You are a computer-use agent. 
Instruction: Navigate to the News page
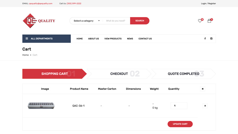[x=130, y=39]
